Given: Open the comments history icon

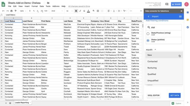Looking at the screenshot, I should 167,4.
